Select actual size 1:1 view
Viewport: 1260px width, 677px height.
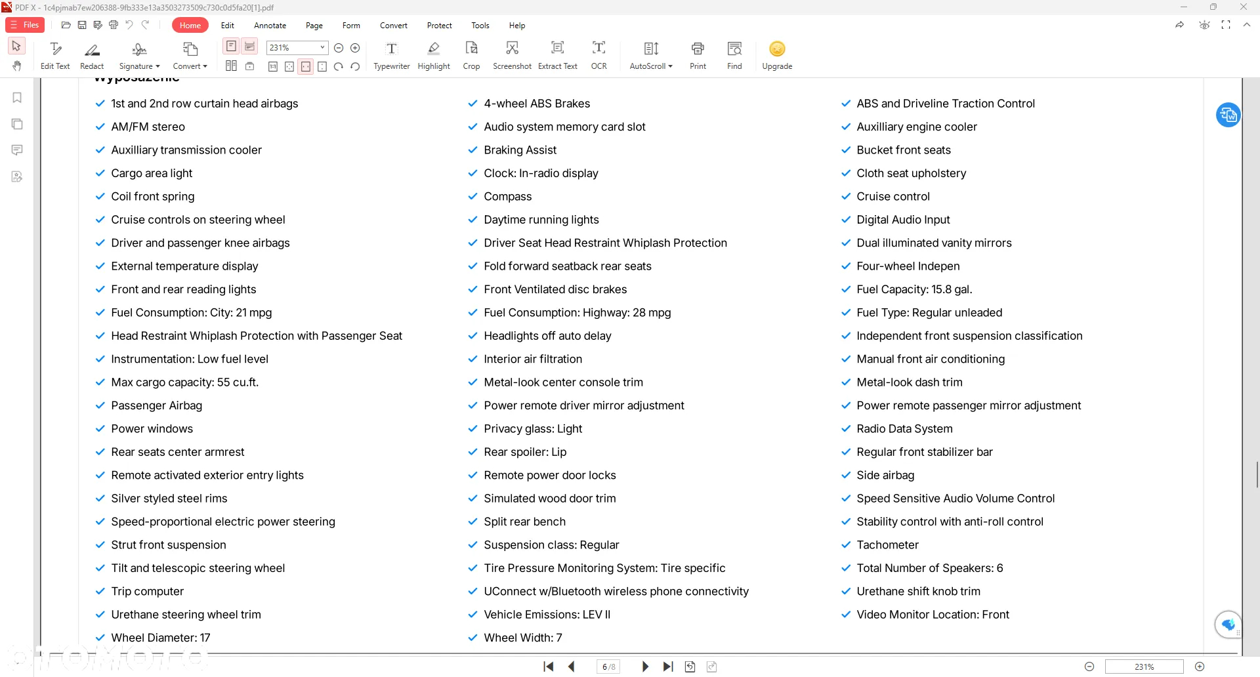[x=273, y=66]
